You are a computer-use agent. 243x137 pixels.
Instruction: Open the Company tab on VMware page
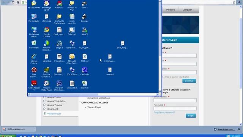(187, 10)
